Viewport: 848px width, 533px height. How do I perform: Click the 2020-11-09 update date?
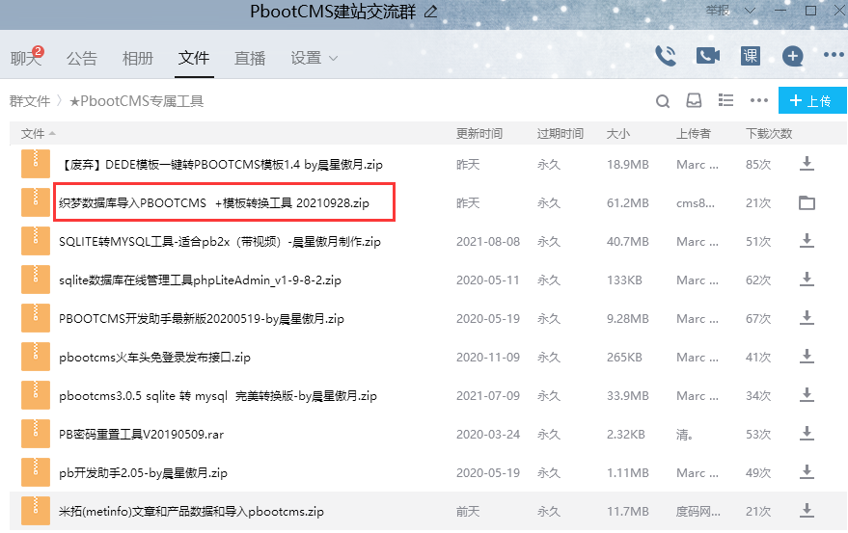(x=488, y=358)
